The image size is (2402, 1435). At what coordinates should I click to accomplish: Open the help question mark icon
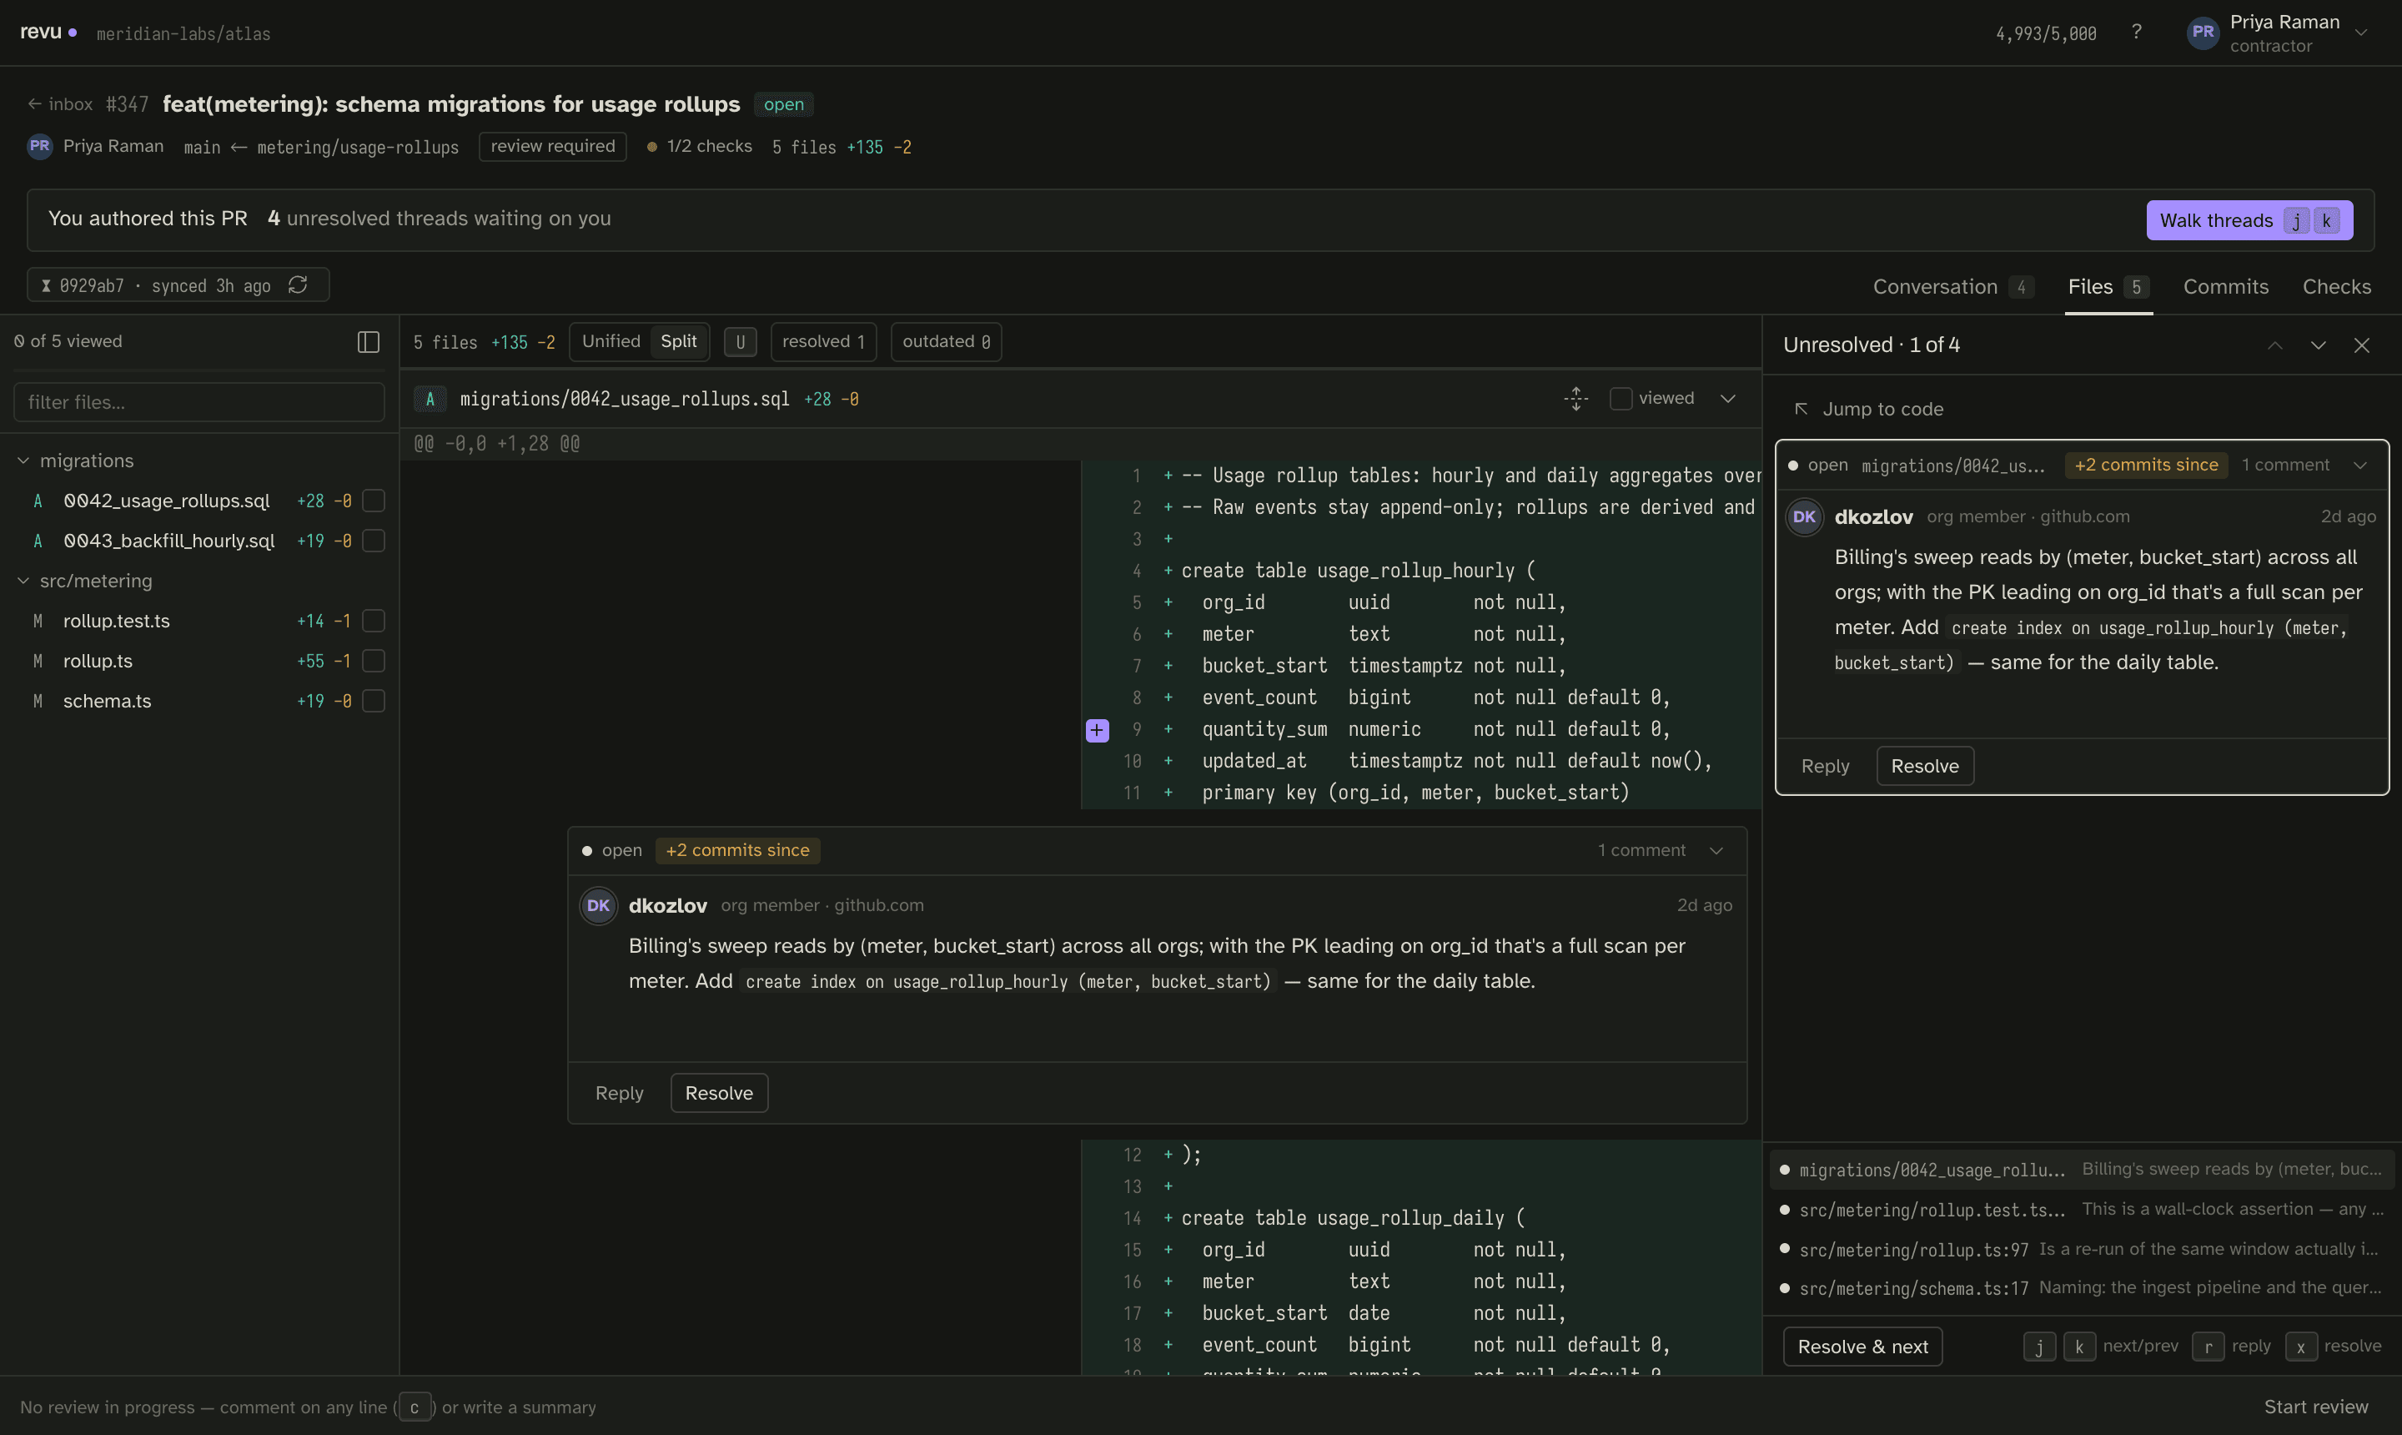click(2136, 32)
